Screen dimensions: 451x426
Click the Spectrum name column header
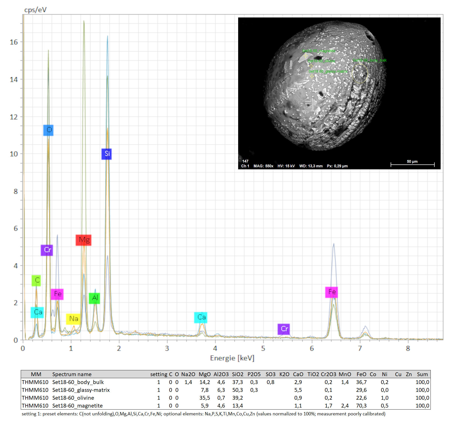pos(72,374)
